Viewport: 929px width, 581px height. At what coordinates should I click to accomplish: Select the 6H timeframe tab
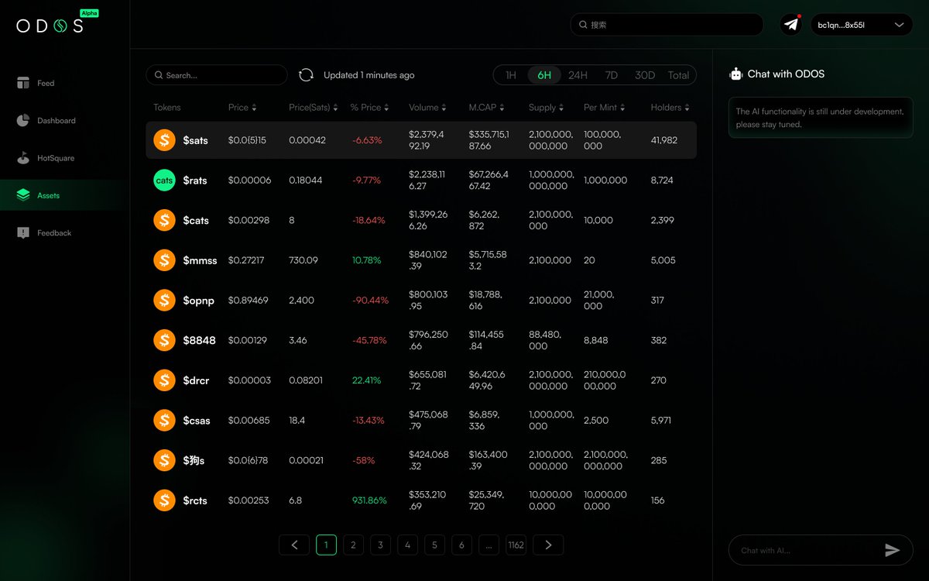click(544, 75)
